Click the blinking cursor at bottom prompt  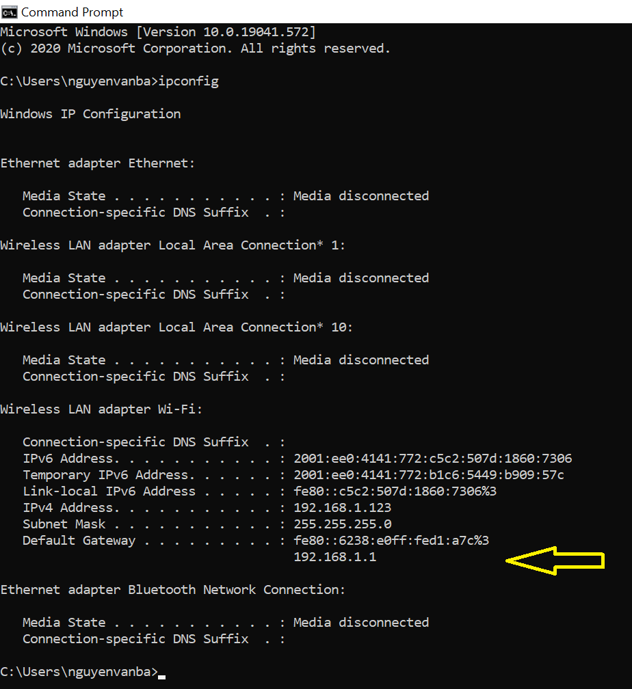[x=162, y=677]
